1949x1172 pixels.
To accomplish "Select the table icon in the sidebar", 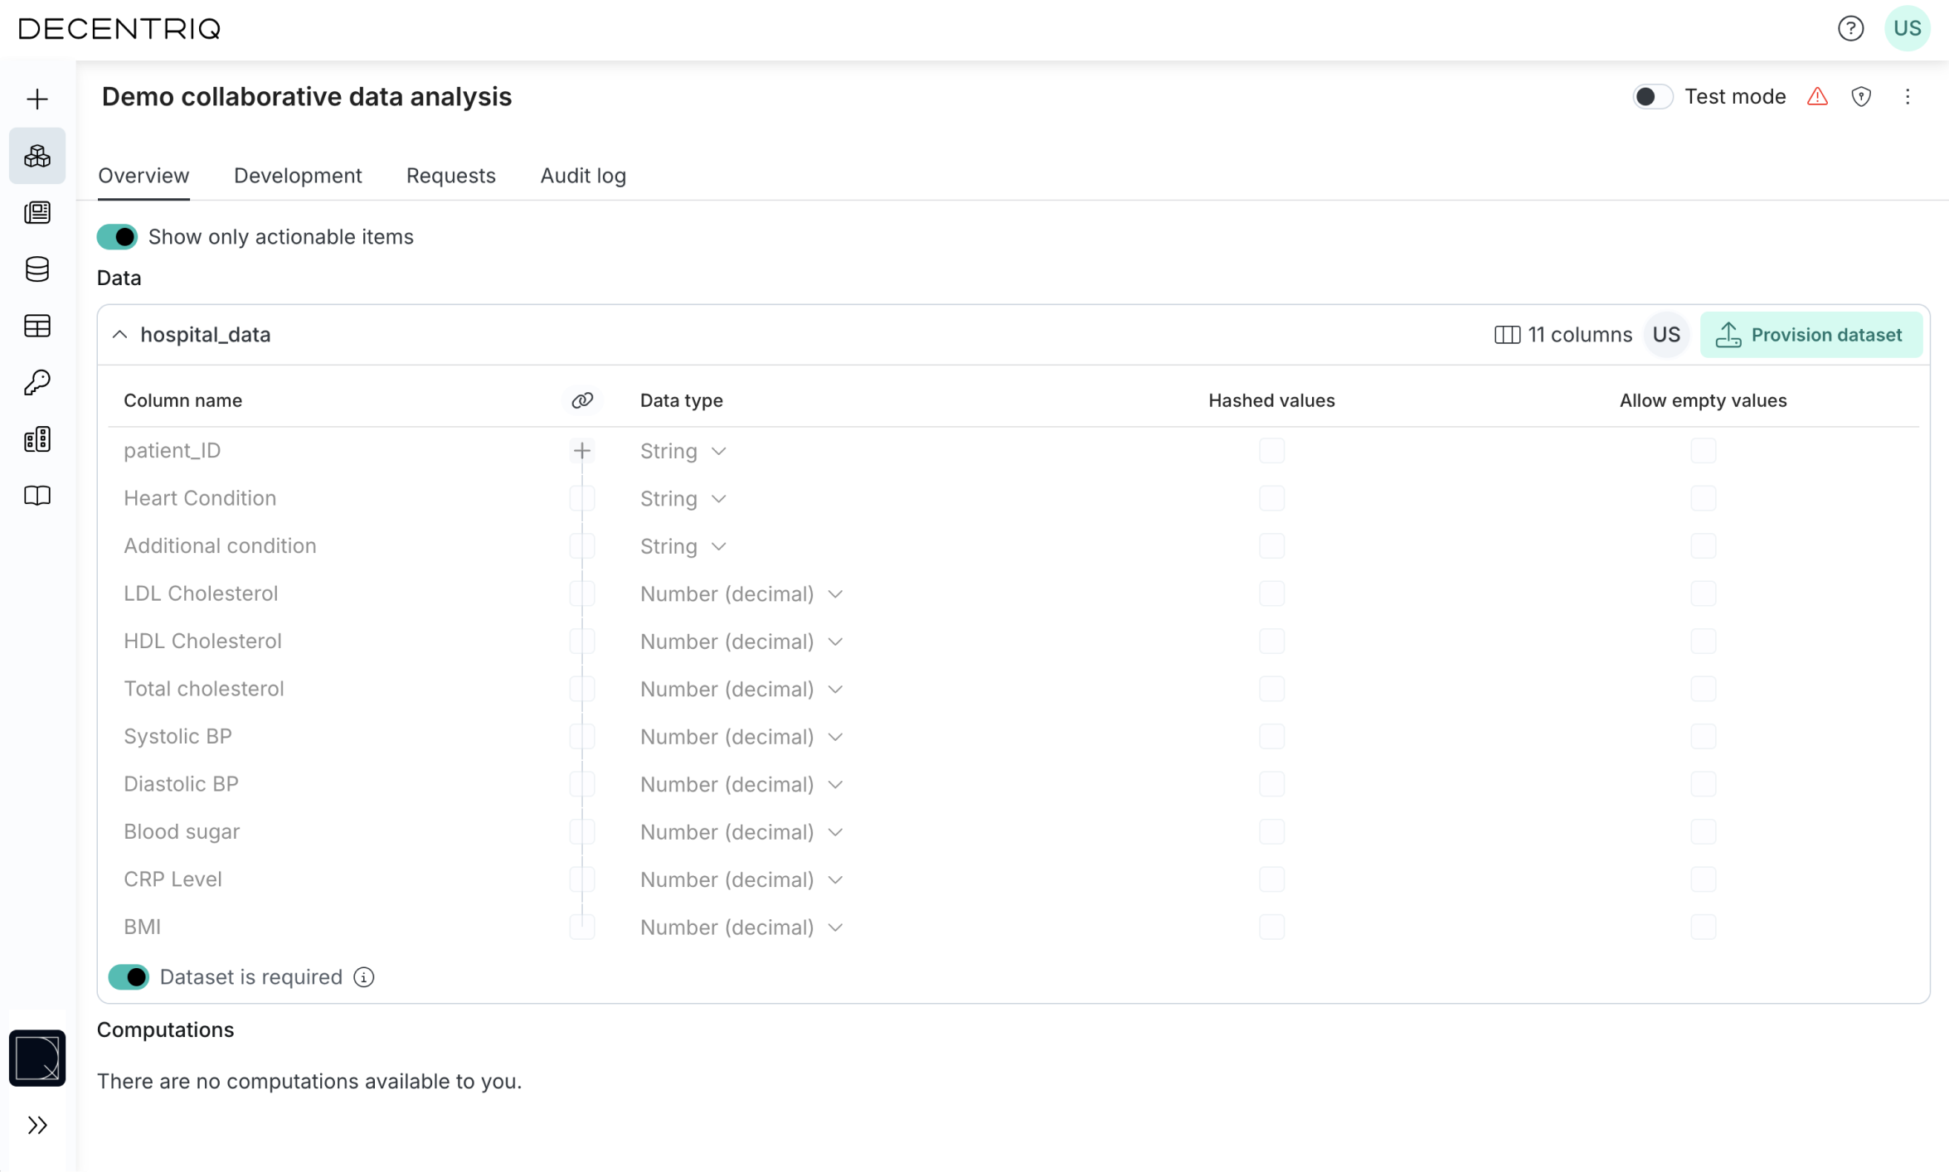I will click(x=36, y=326).
